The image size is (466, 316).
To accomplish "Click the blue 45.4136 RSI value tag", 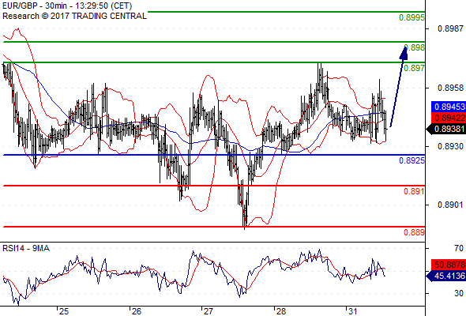I will pyautogui.click(x=446, y=276).
